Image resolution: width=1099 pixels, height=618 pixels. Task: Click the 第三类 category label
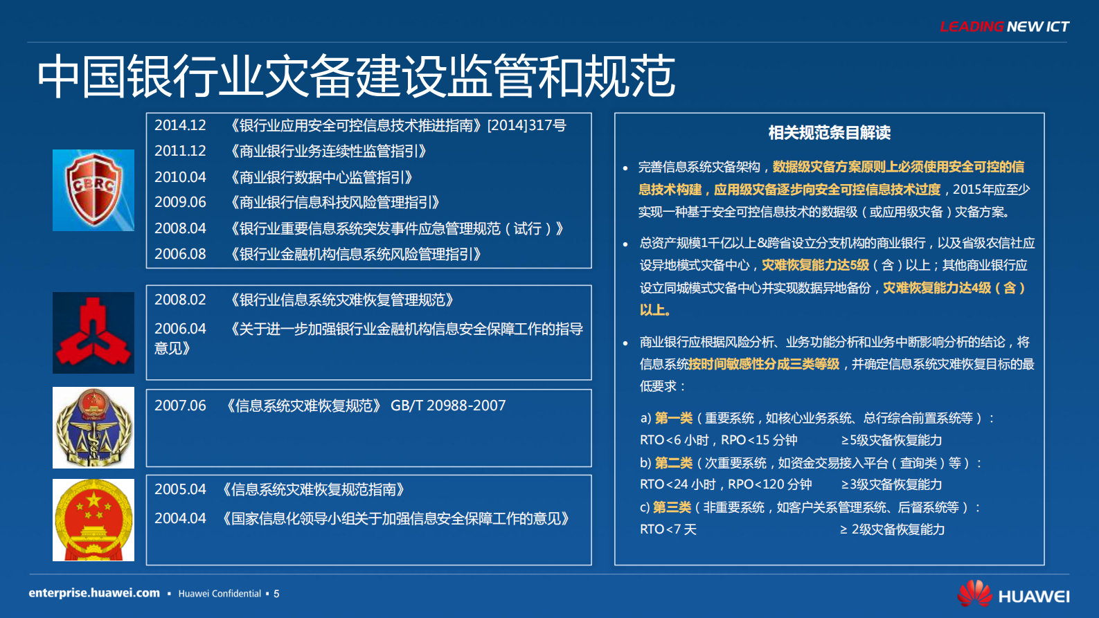click(x=672, y=507)
